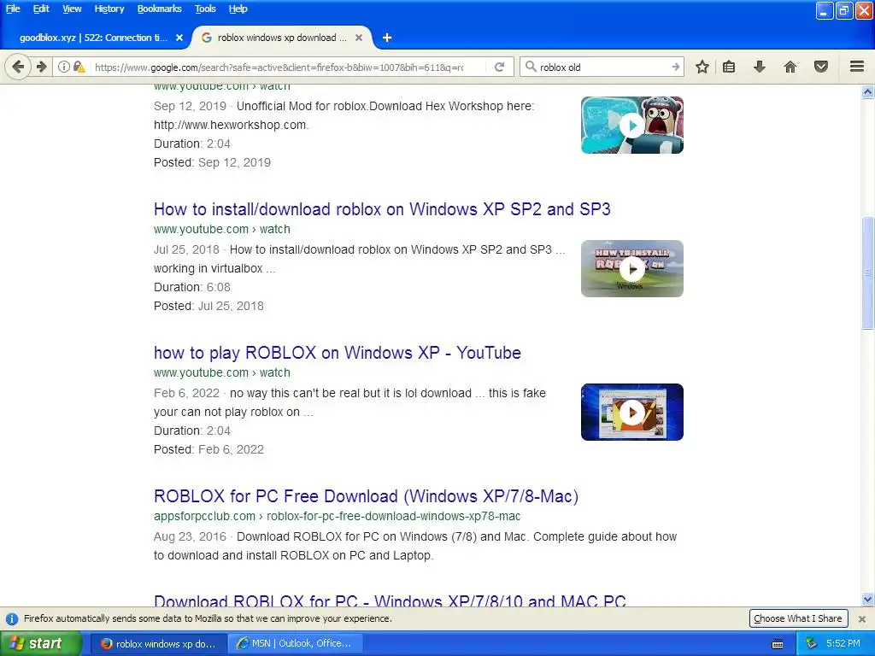875x656 pixels.
Task: Play the Feb 6, 2022 video thumbnail
Action: click(x=631, y=413)
